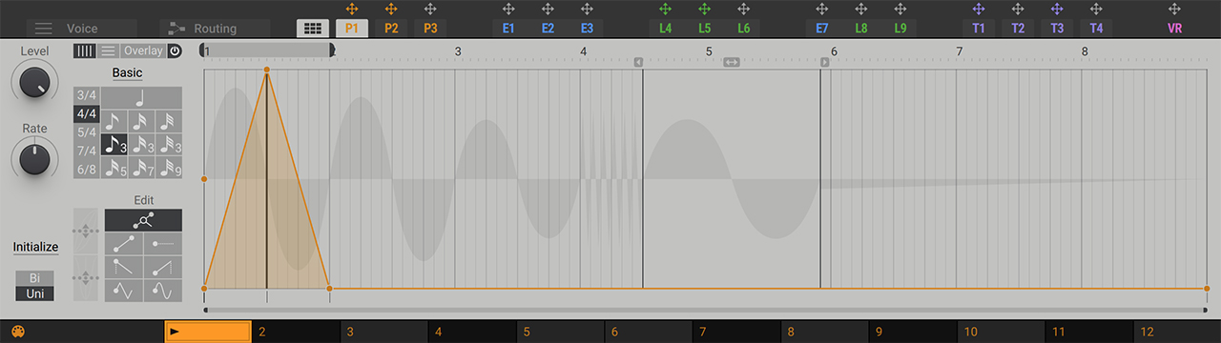Click the Rate knob
Screen dimensions: 1221x343
(x=34, y=157)
